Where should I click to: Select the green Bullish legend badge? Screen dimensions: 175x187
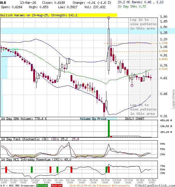click(42, 186)
